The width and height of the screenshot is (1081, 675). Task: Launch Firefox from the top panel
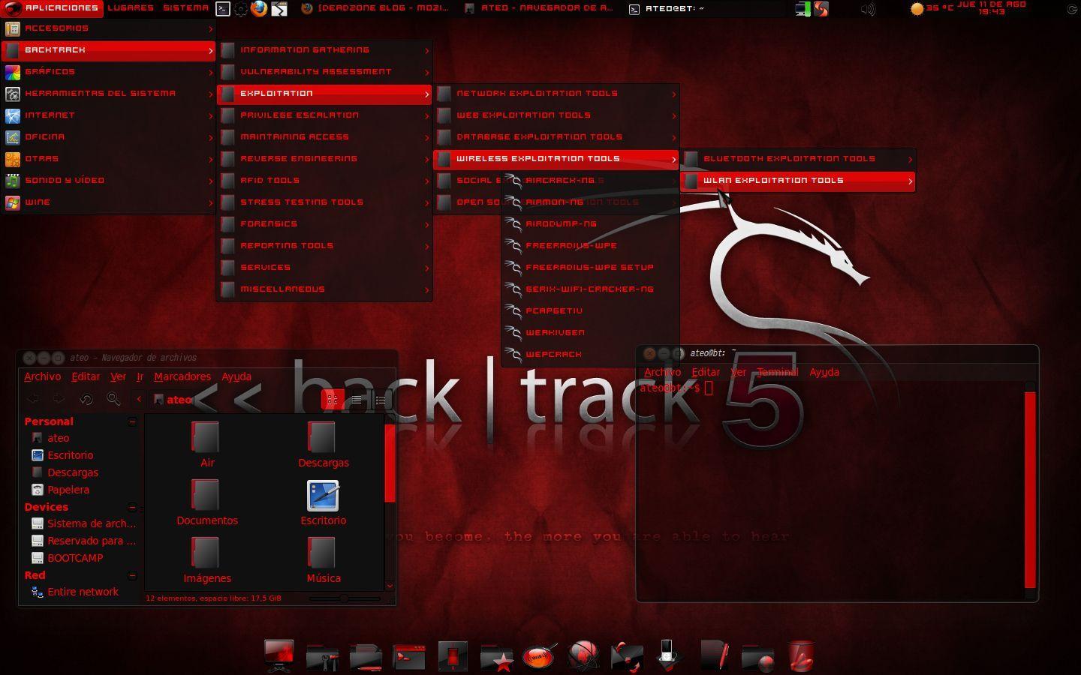[x=258, y=9]
